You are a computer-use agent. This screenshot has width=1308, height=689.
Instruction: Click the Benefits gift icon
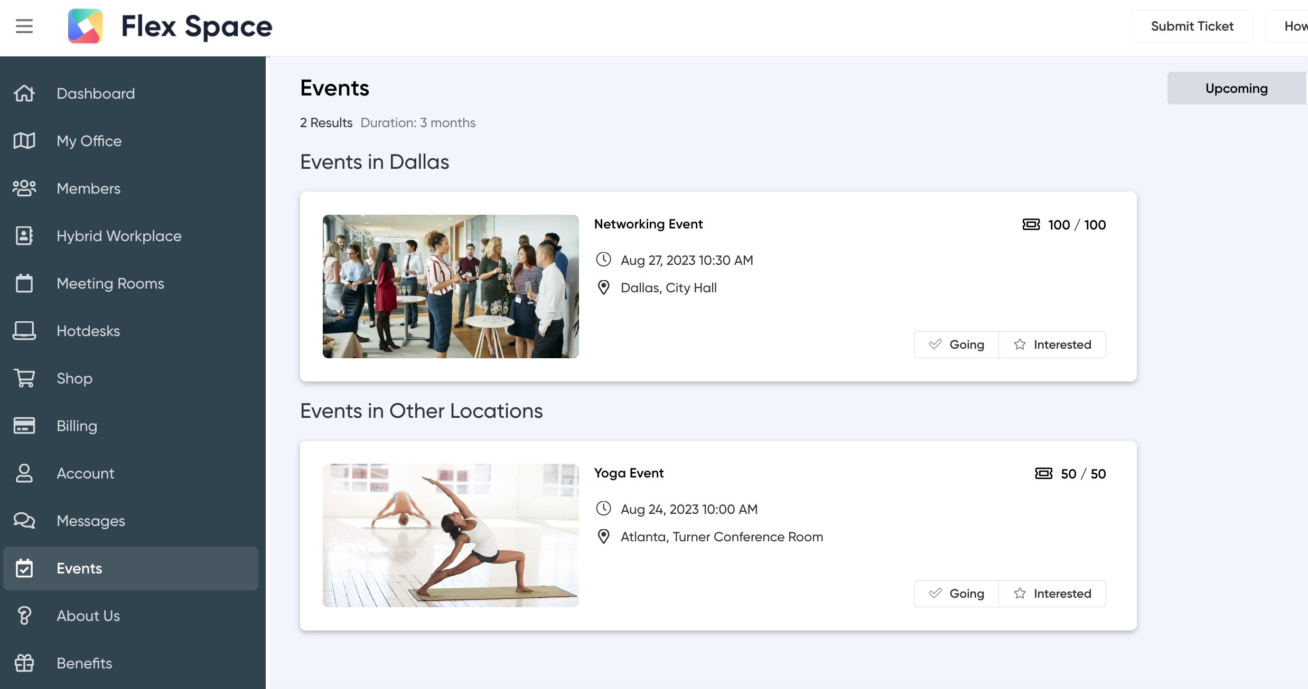24,663
